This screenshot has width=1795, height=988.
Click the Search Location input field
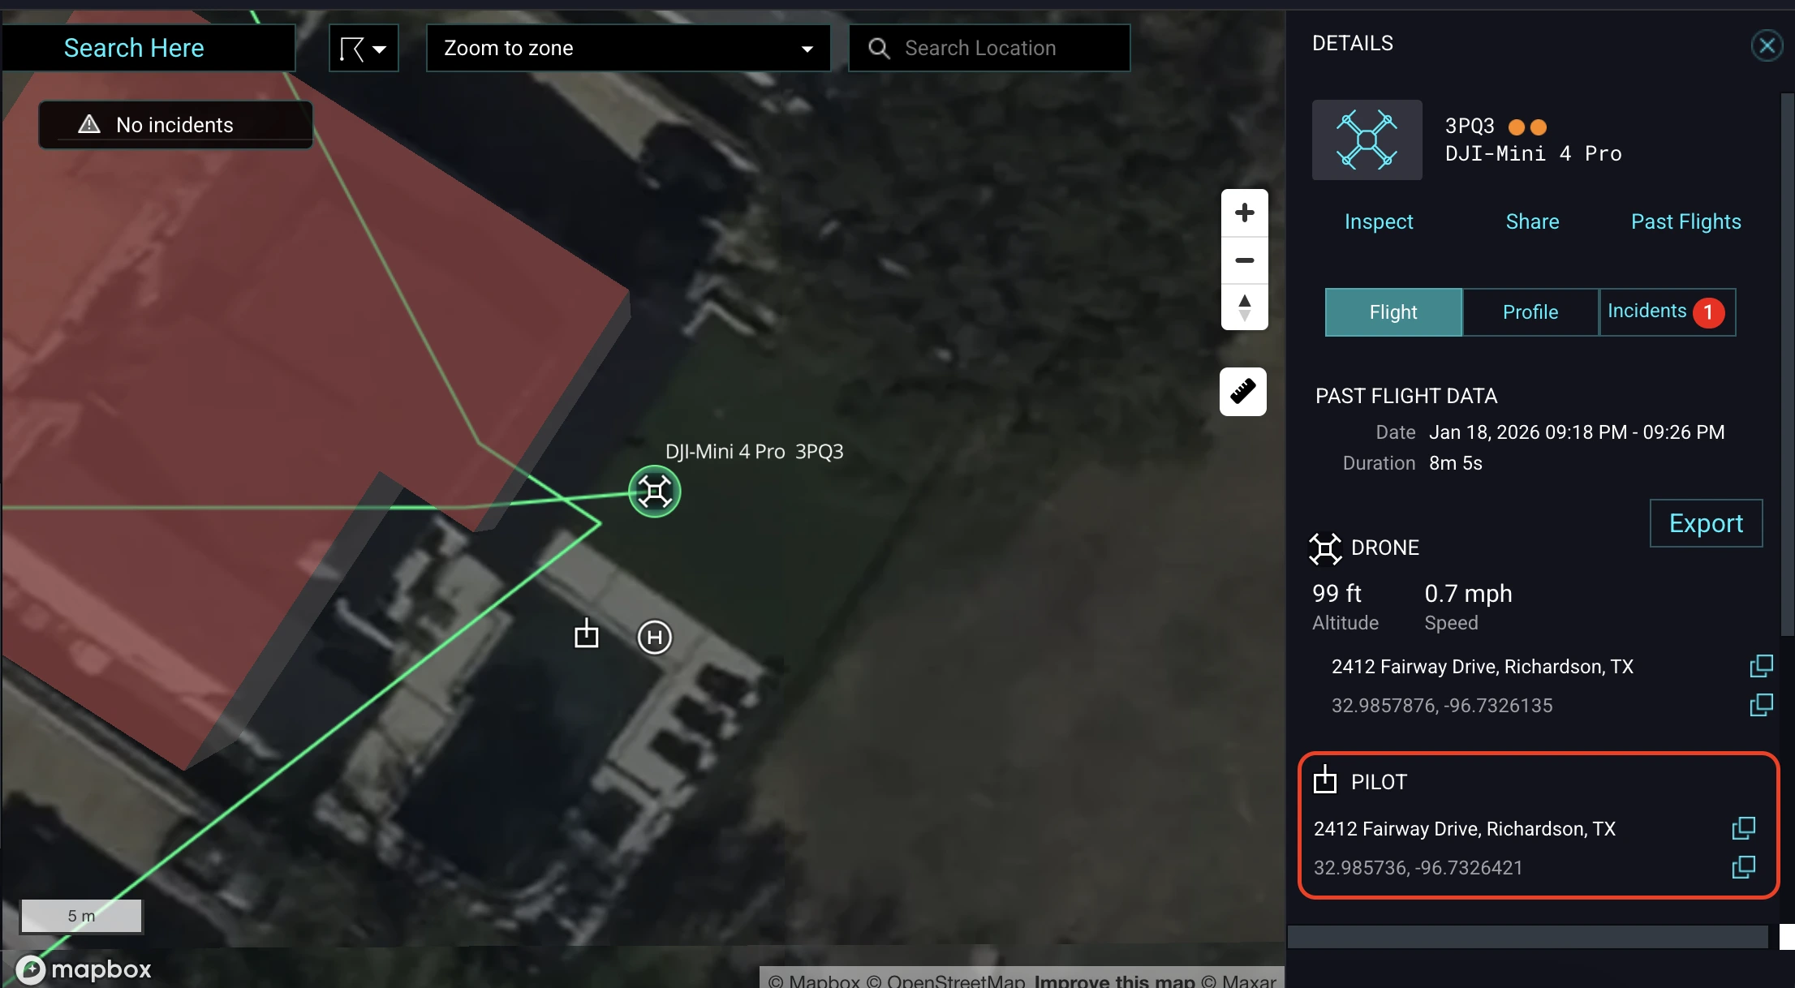989,48
